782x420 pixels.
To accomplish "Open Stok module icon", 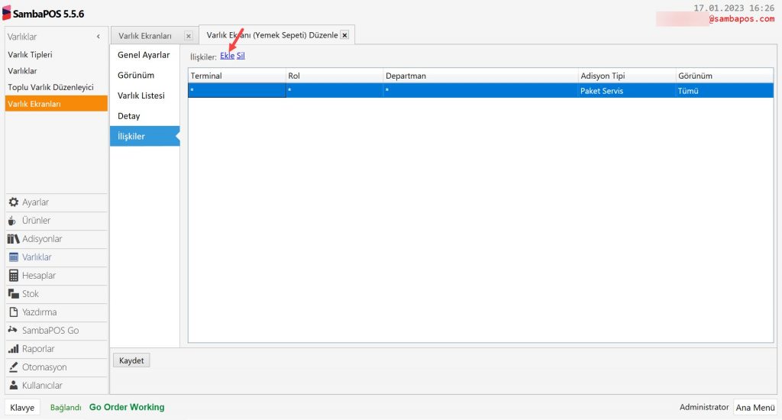I will (x=14, y=294).
